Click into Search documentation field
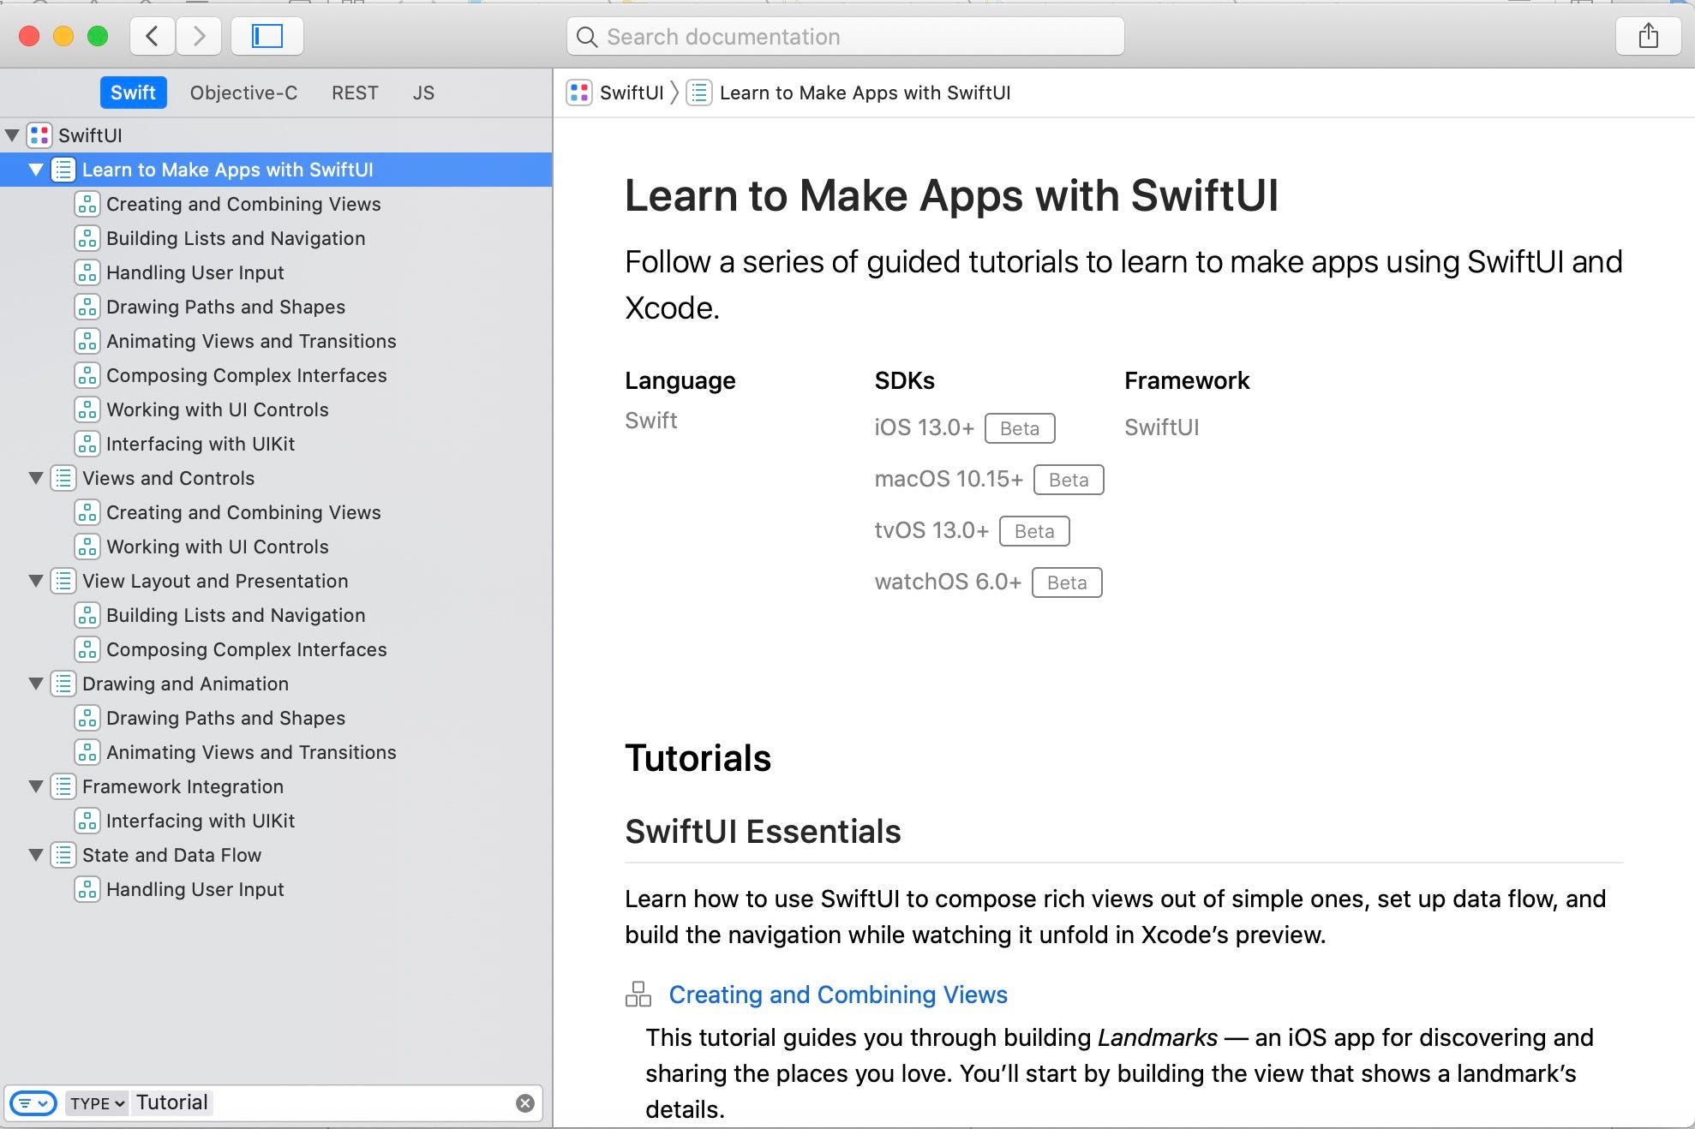 (x=845, y=36)
